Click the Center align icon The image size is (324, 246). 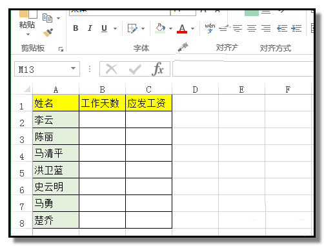click(x=252, y=28)
